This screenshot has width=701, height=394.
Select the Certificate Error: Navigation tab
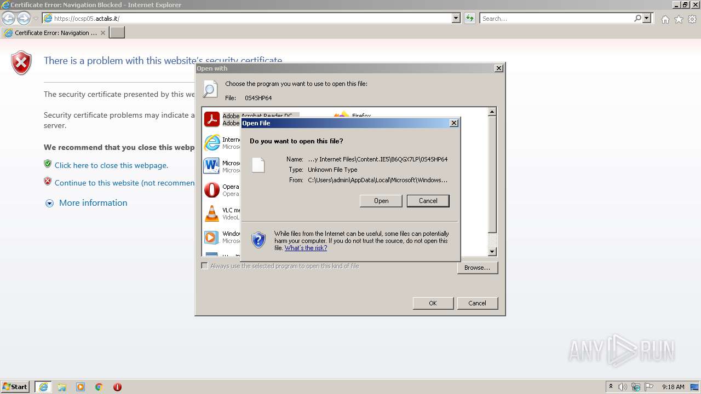tap(55, 33)
